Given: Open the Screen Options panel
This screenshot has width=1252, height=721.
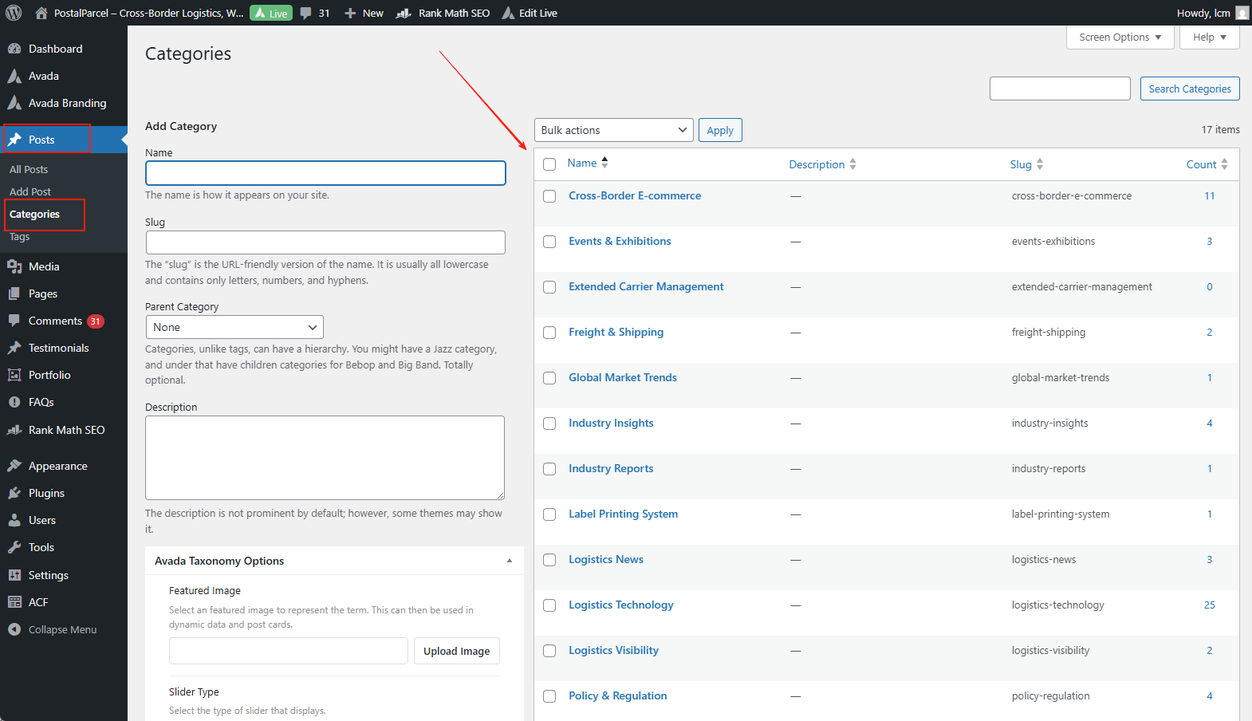Looking at the screenshot, I should [x=1120, y=37].
